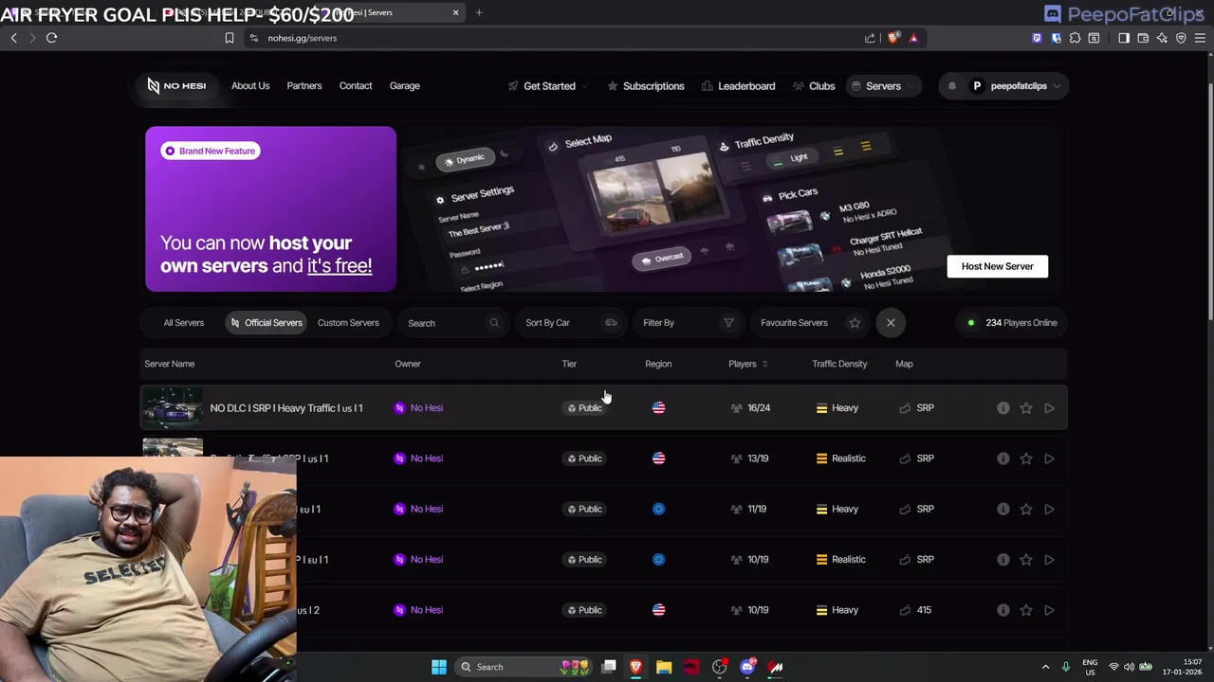Screen dimensions: 1214x682
Task: Open Windows Start menu
Action: (438, 667)
